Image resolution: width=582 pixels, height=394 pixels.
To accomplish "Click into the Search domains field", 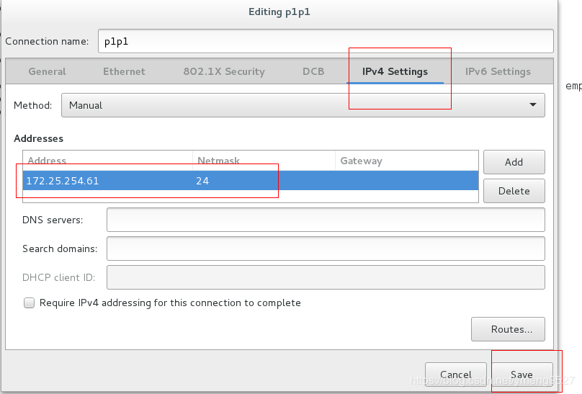I will (326, 249).
